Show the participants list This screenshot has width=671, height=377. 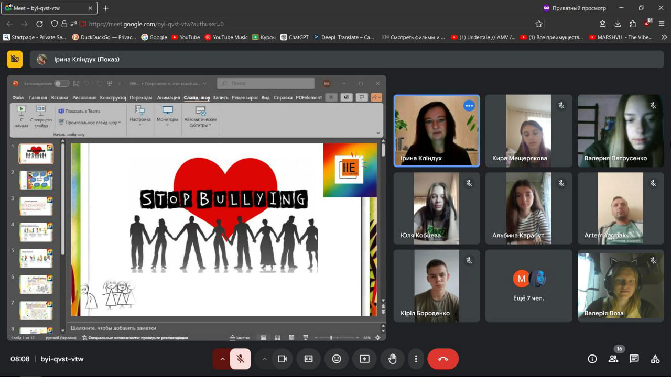[x=613, y=359]
